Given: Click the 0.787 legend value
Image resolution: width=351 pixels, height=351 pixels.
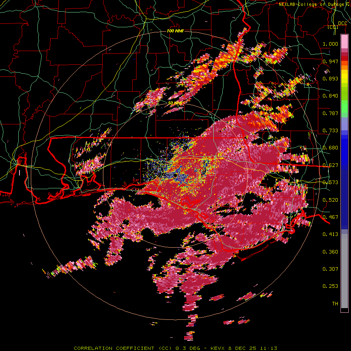Looking at the screenshot, I should (x=330, y=113).
